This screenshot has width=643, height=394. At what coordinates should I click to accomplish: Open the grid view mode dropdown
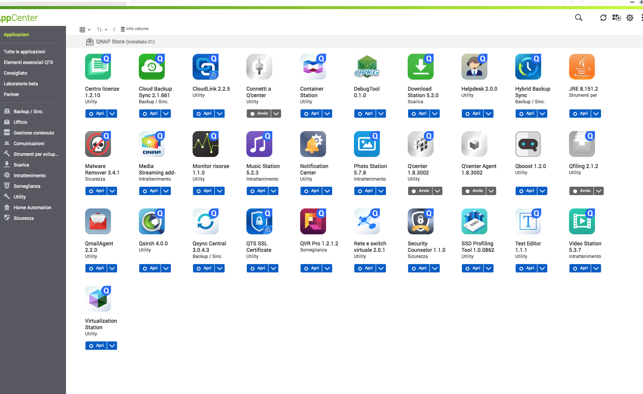(85, 29)
